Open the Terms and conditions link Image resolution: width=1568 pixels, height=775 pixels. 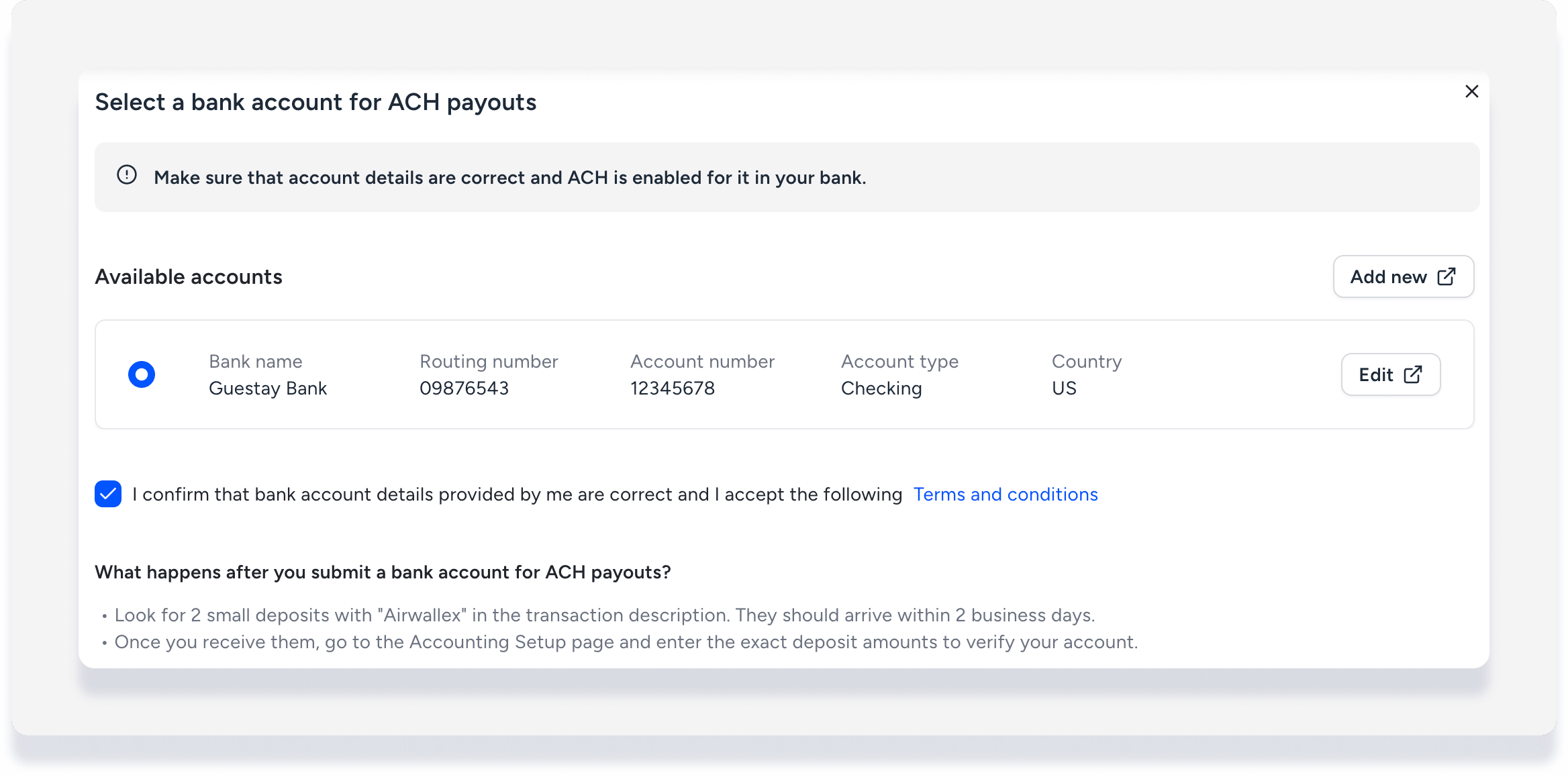point(1006,495)
